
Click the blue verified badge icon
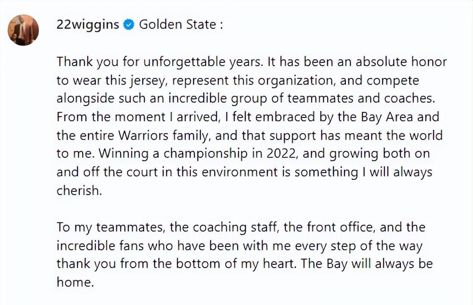click(x=128, y=25)
